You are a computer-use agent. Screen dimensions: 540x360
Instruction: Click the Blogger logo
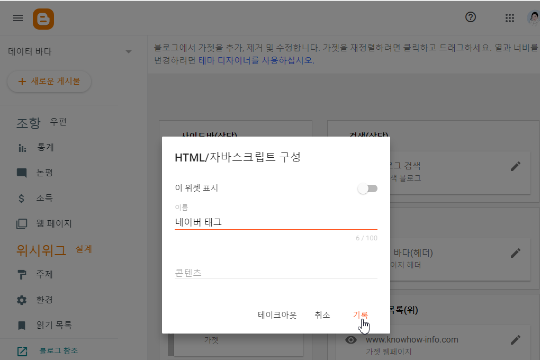(43, 18)
